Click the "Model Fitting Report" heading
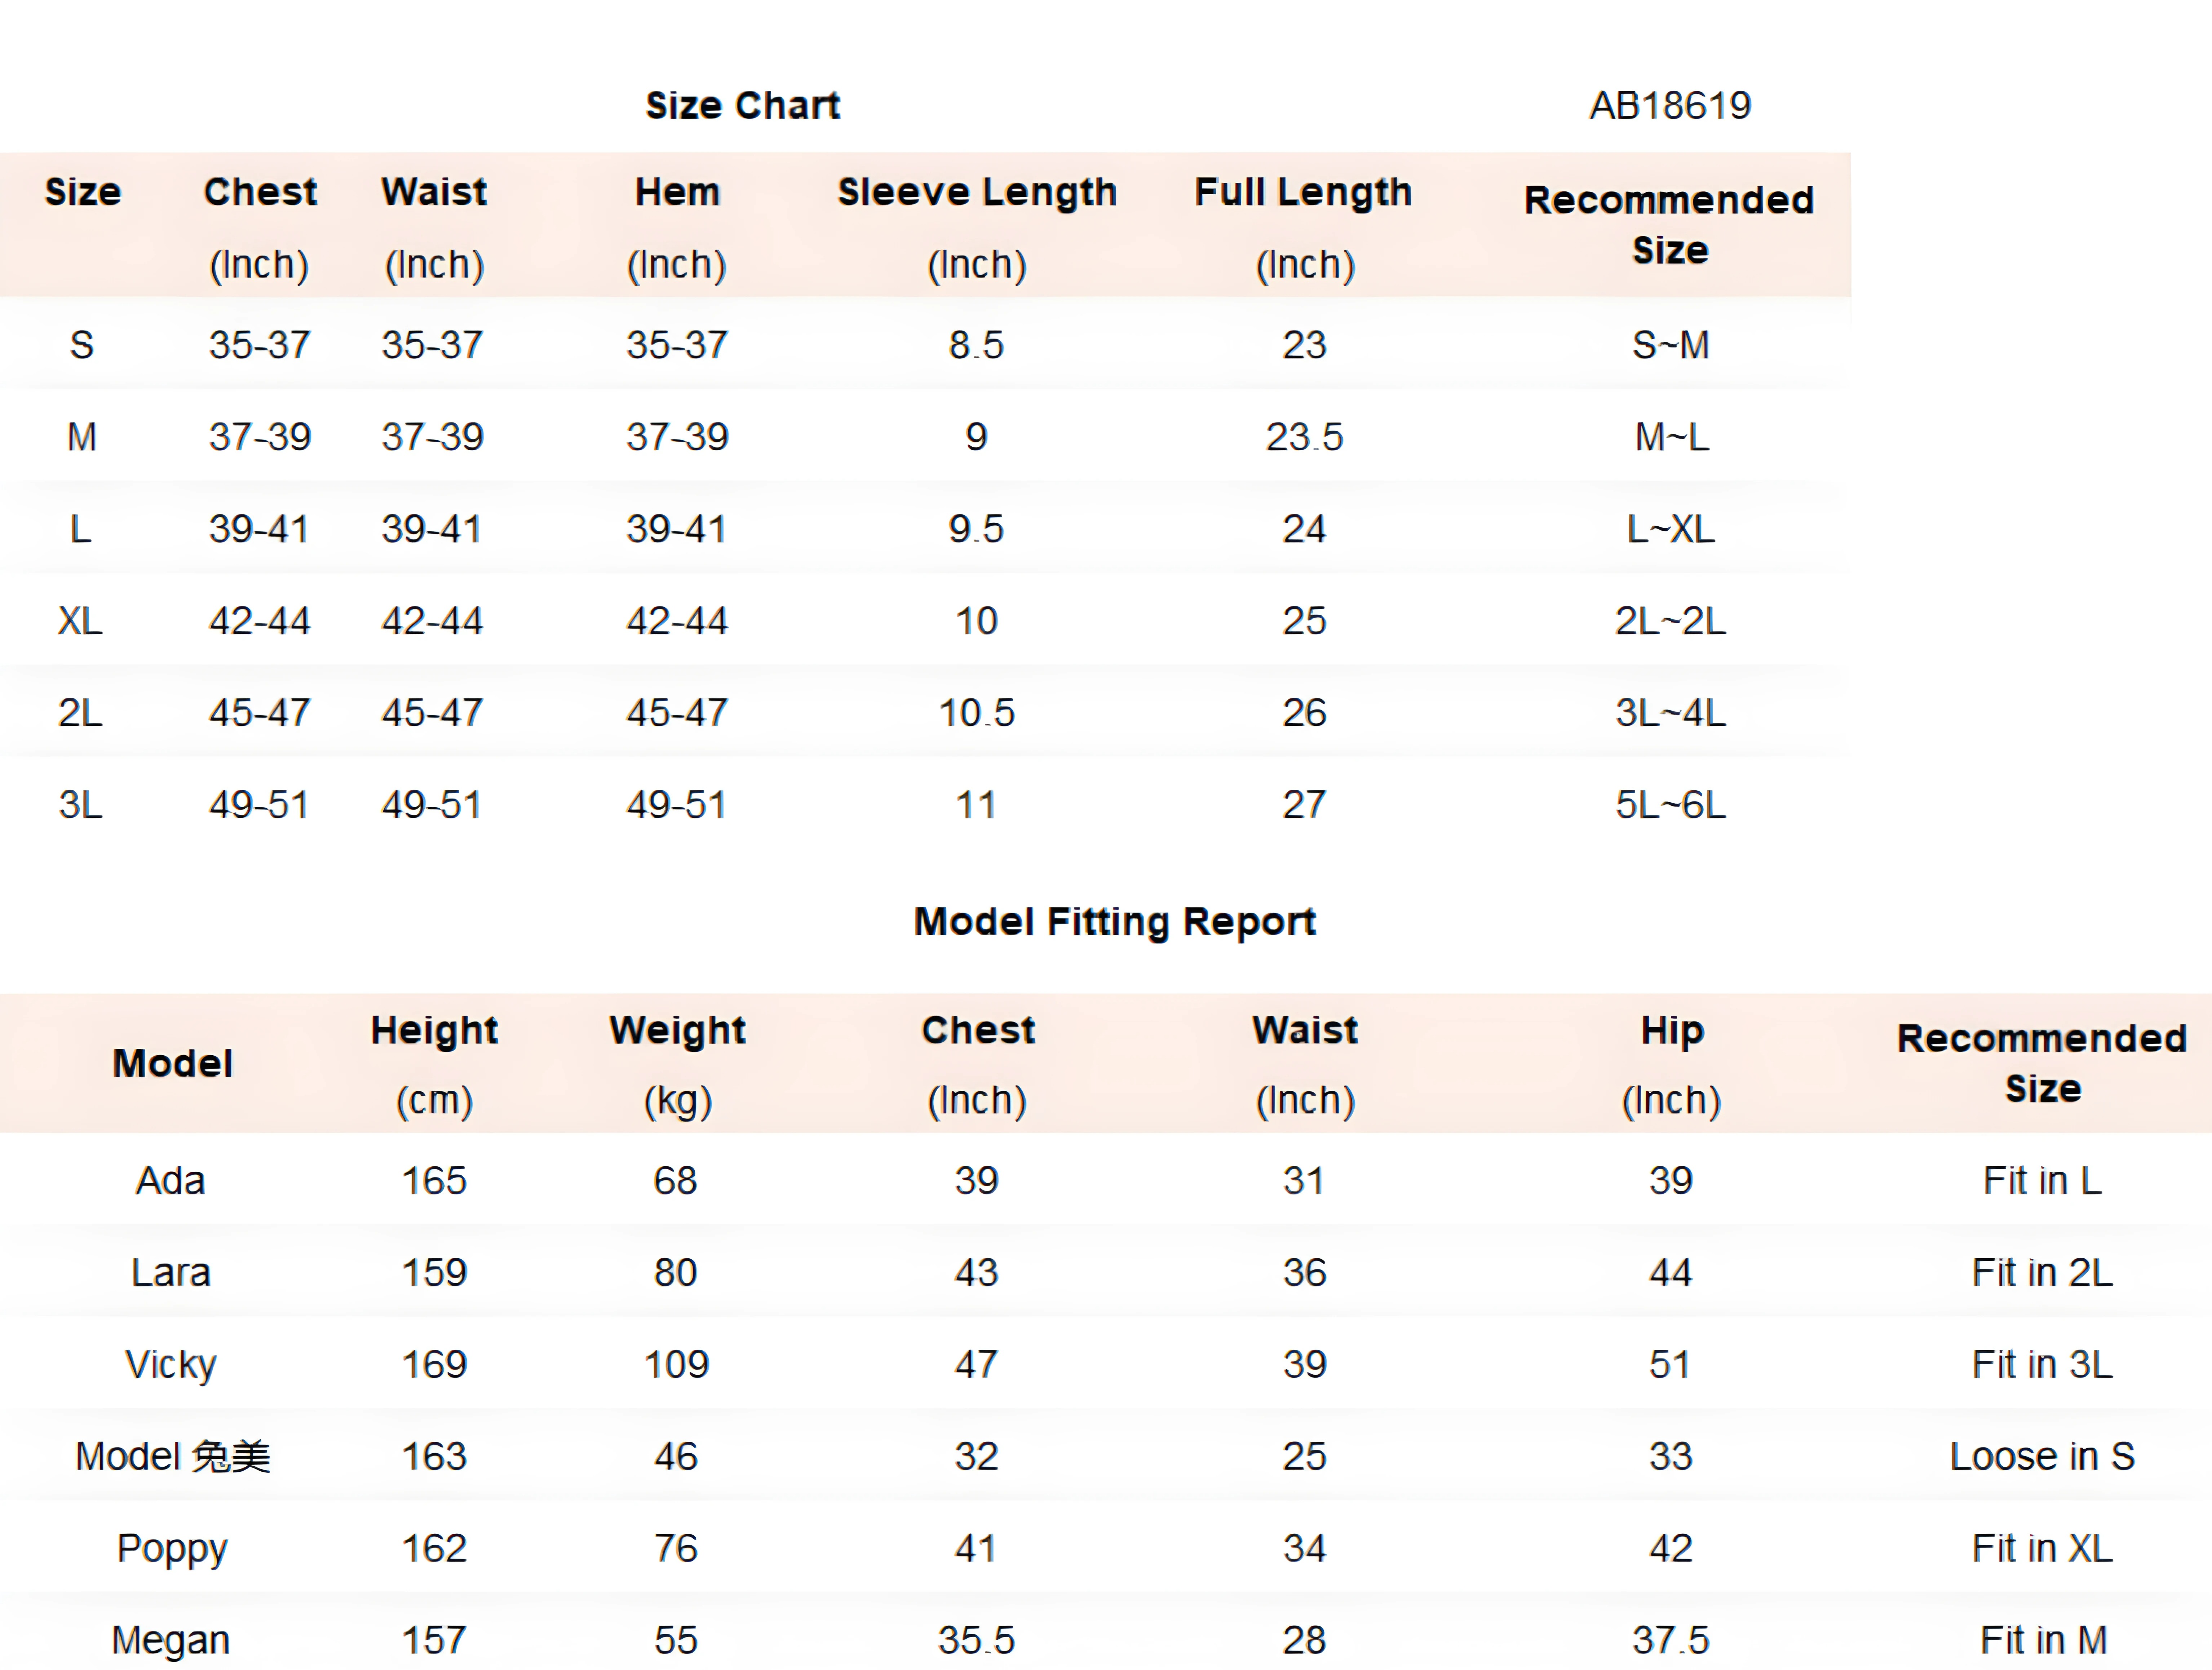The image size is (2212, 1670). (1114, 921)
